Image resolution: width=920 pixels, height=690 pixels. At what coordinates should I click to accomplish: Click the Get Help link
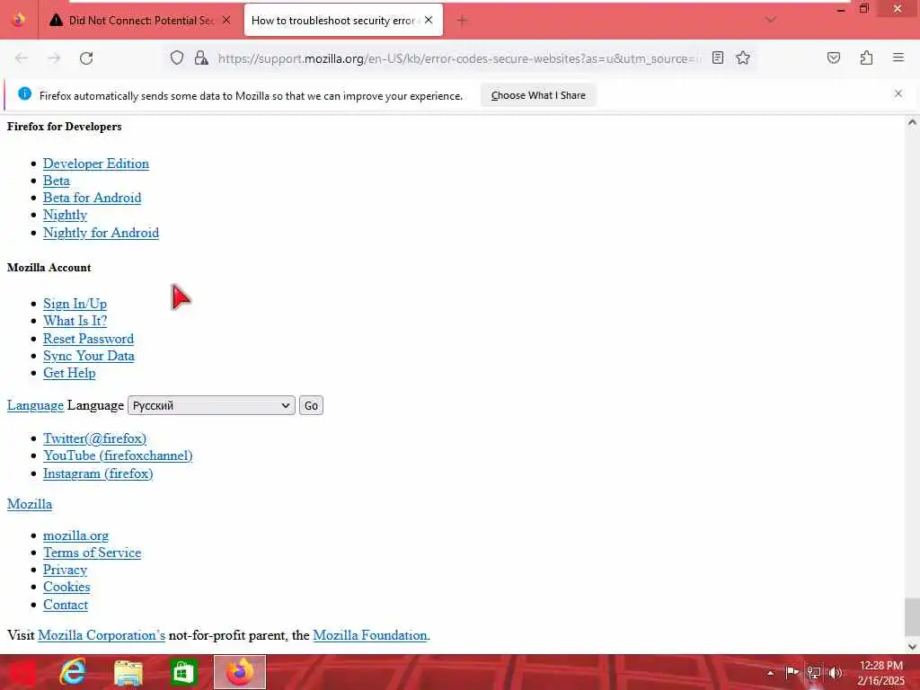click(x=69, y=373)
